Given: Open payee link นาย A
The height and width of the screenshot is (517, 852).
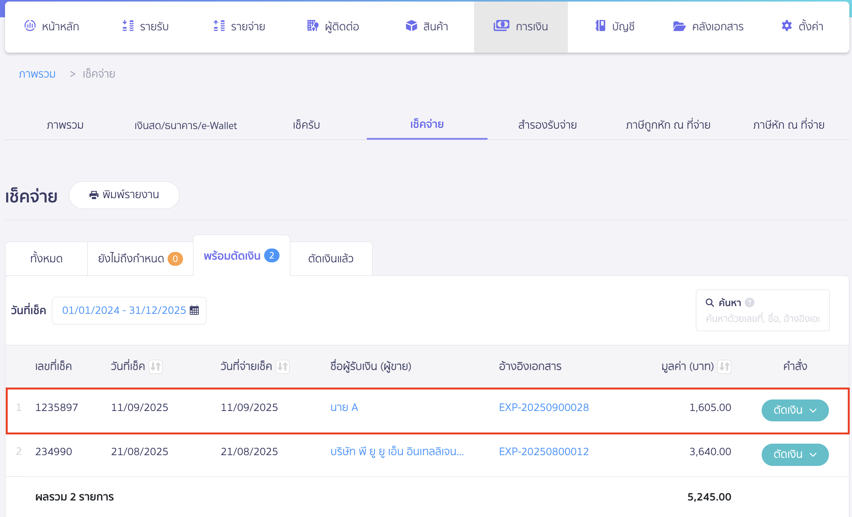Looking at the screenshot, I should click(x=344, y=408).
